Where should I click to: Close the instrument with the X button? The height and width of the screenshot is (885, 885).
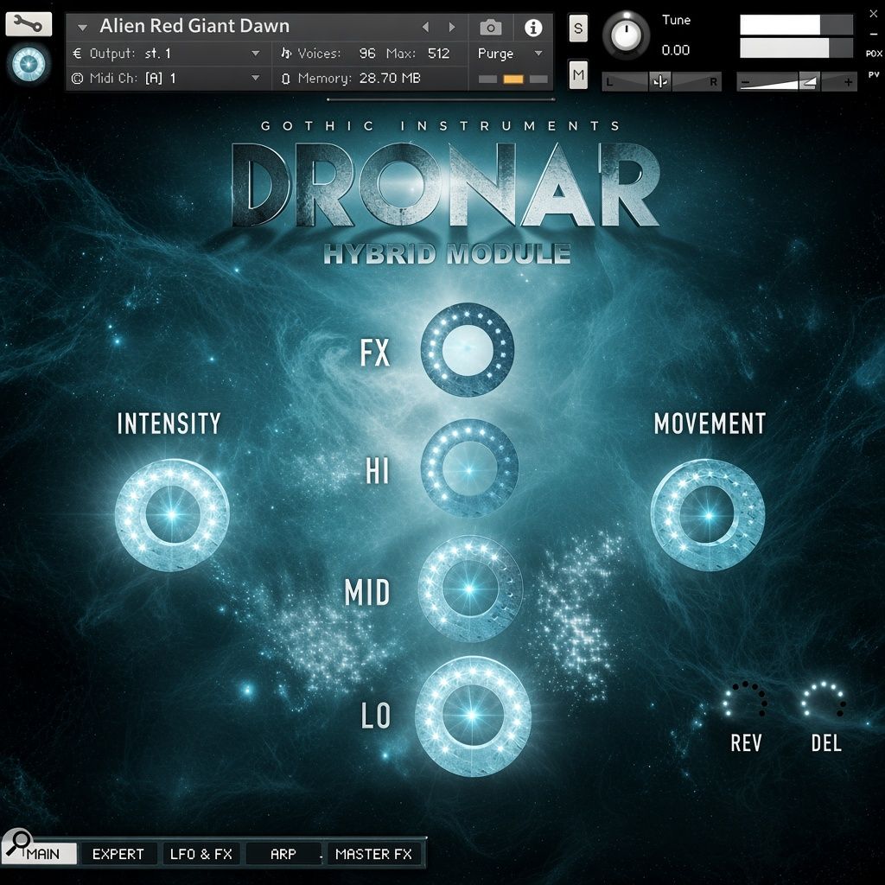point(873,14)
